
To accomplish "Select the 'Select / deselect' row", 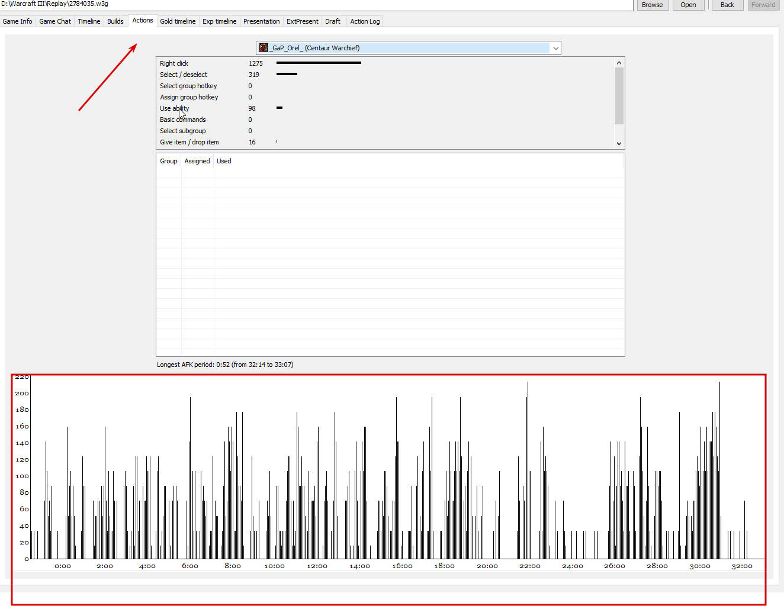I will [385, 75].
